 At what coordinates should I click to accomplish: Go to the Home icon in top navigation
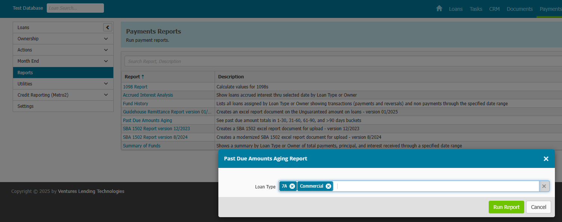coord(439,9)
